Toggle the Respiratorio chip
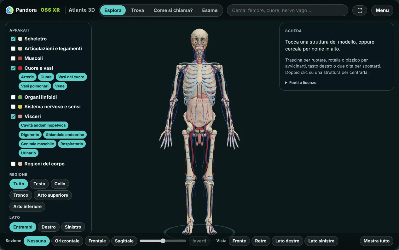This screenshot has height=250, width=399. coord(72,144)
